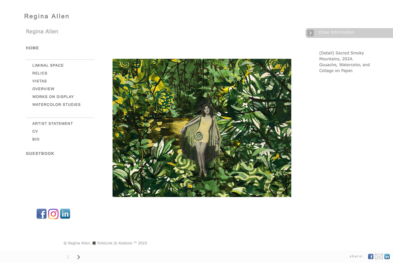
Task: Go to previous image with left arrow
Action: (x=68, y=257)
